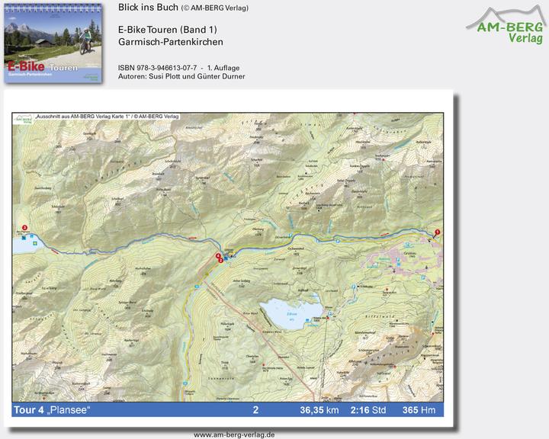Open the www.am-berg-verlag.de website link
This screenshot has height=439, width=549.
coord(234,434)
